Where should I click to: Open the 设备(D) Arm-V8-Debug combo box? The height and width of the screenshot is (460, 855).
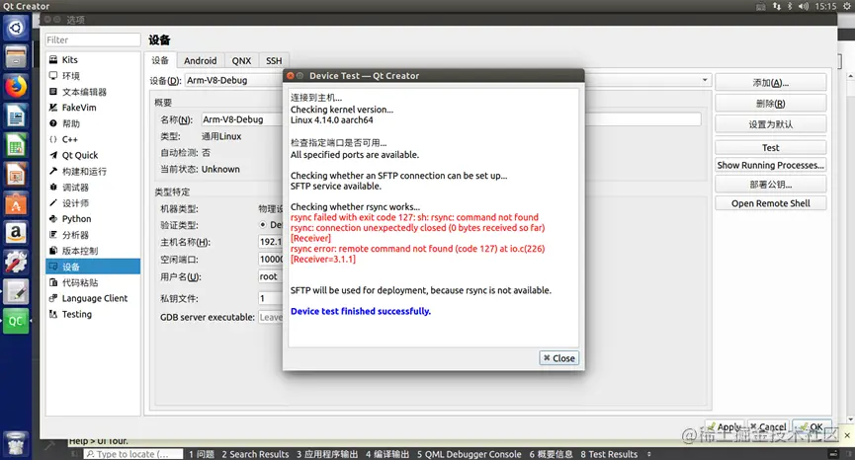[448, 80]
